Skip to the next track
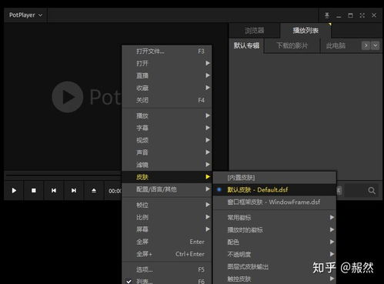 pyautogui.click(x=74, y=190)
